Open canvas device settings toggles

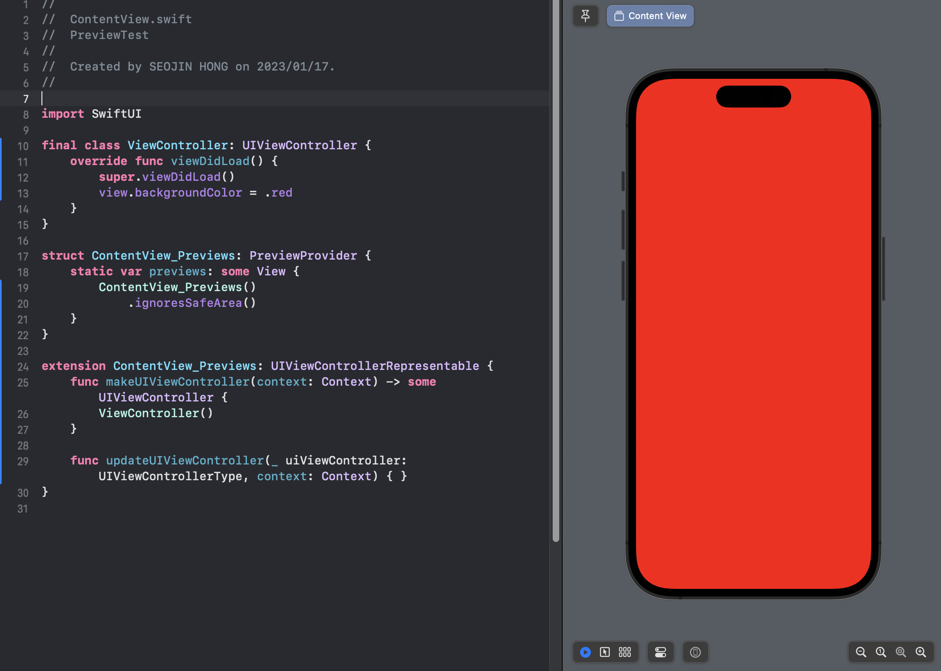pos(661,652)
